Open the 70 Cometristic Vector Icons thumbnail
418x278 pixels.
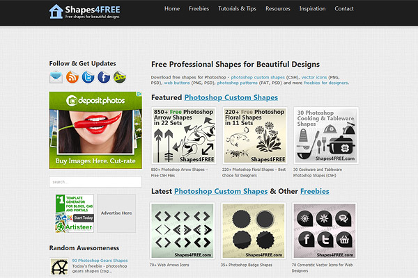pyautogui.click(x=325, y=231)
